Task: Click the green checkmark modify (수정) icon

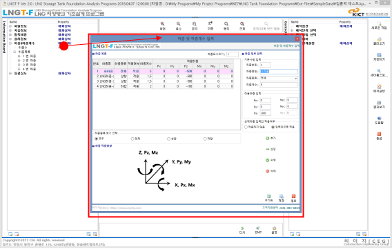Action: (x=267, y=160)
